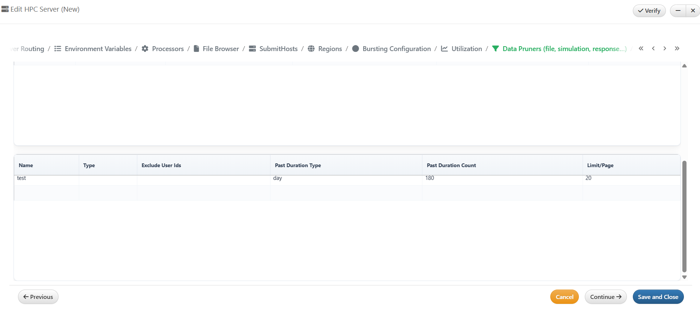Sort by Past Duration Count column header
Viewport: 700px width, 317px height.
click(451, 165)
